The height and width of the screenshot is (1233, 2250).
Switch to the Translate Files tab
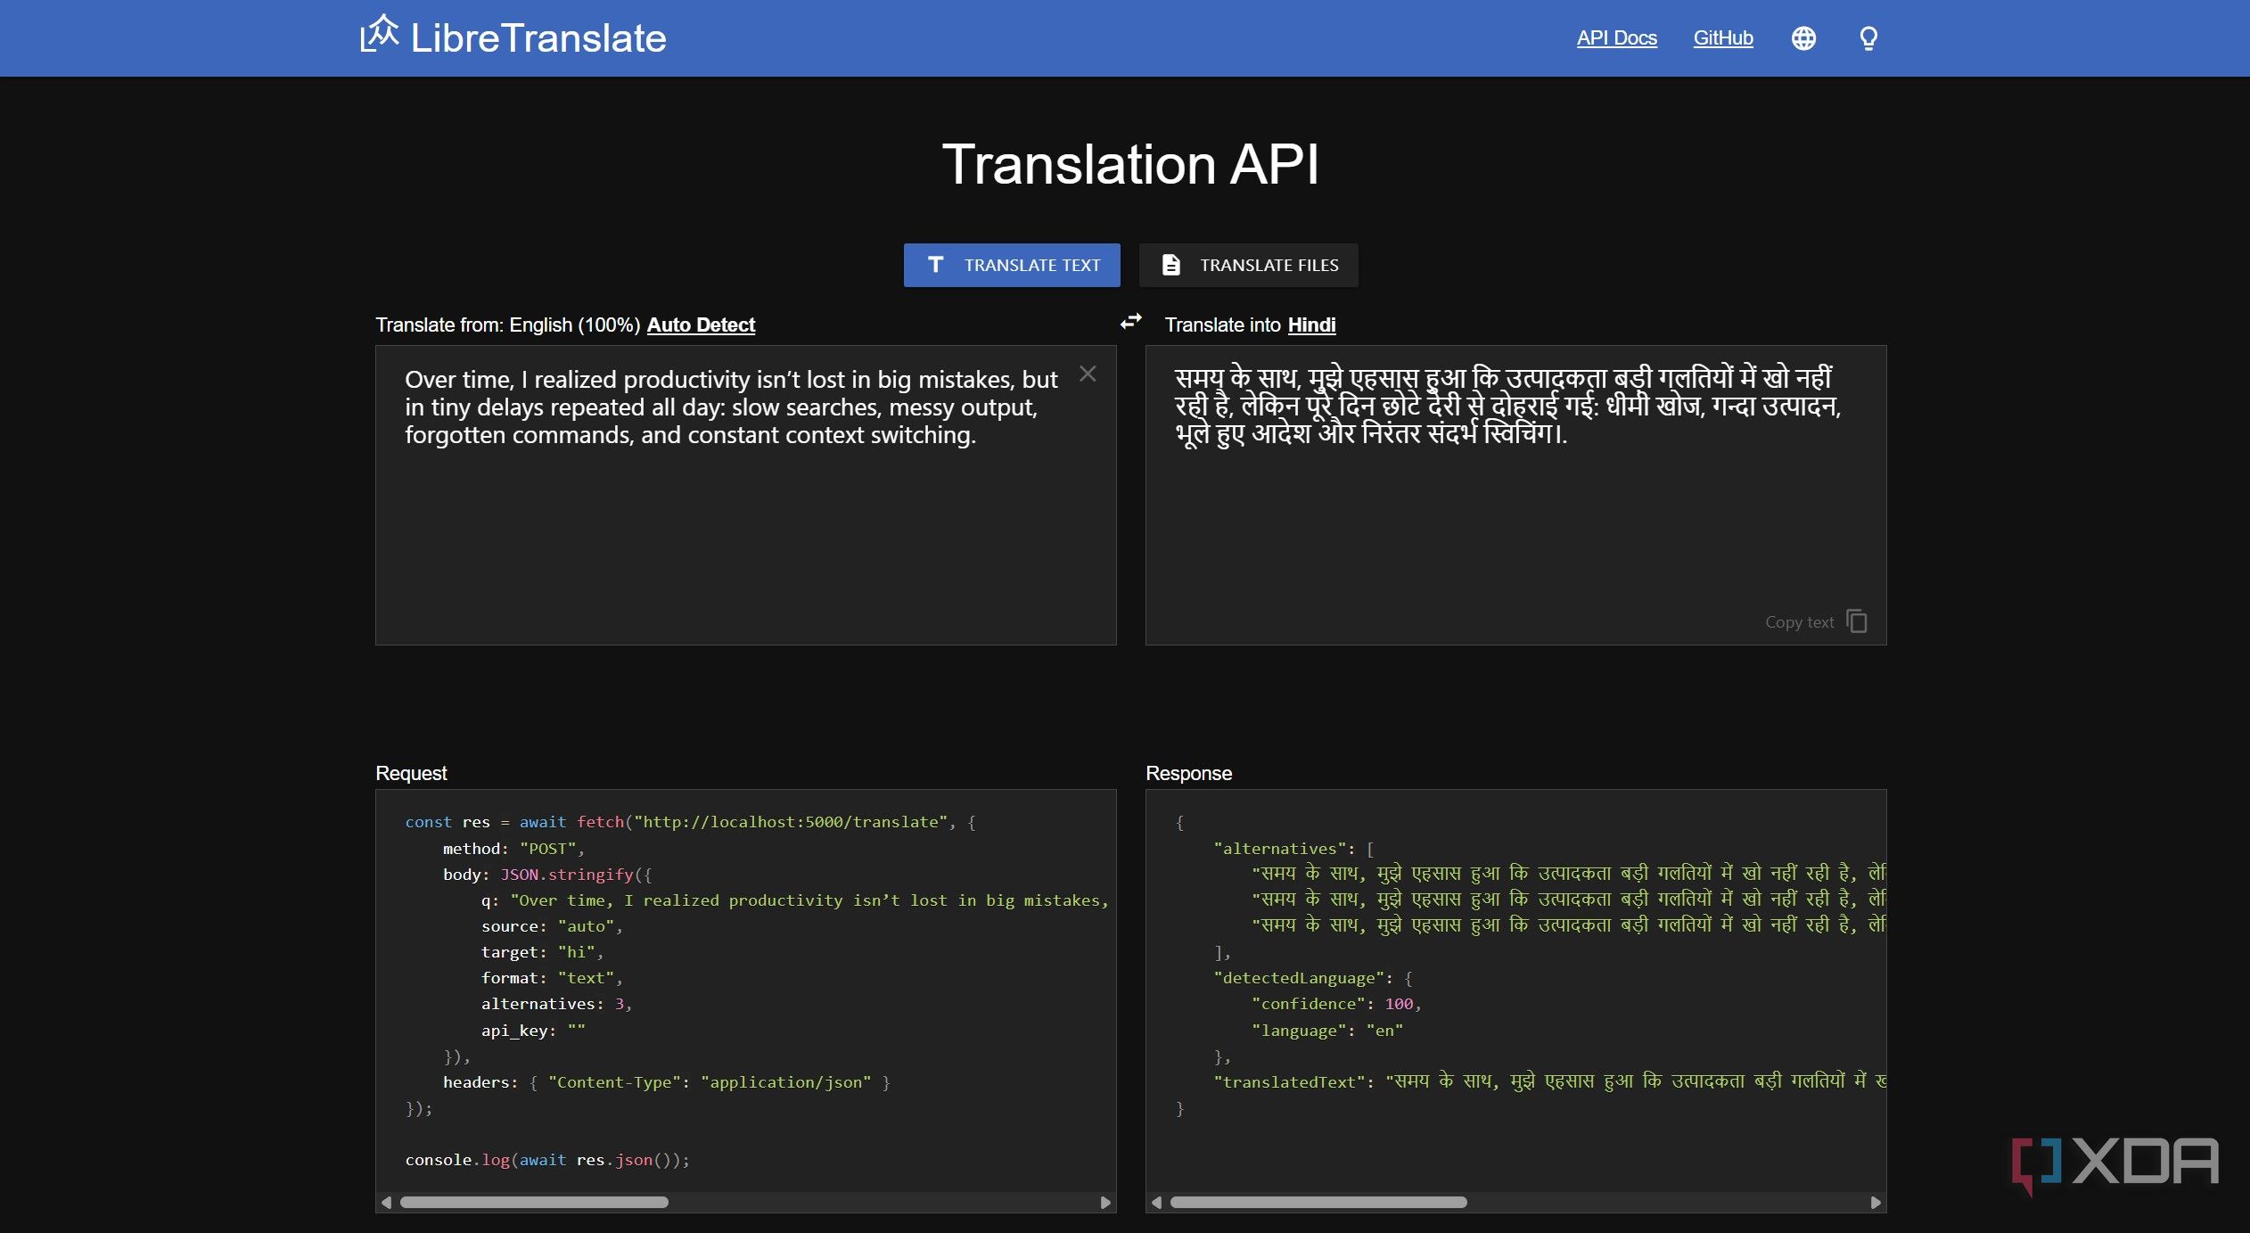coord(1249,265)
